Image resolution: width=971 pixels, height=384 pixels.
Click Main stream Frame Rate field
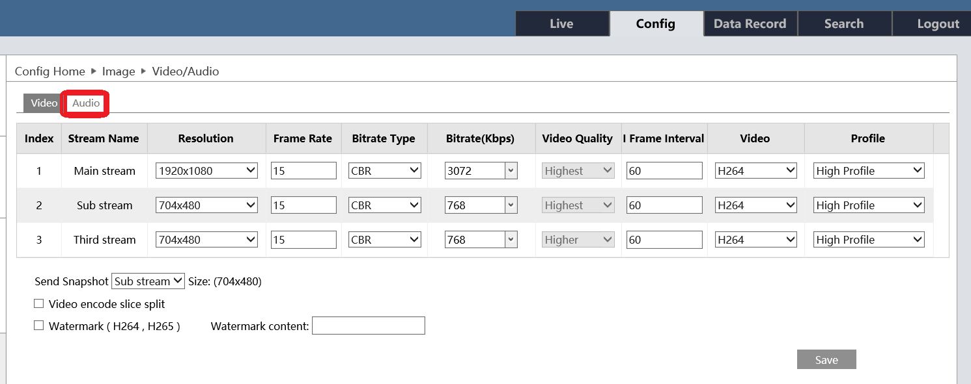[303, 171]
